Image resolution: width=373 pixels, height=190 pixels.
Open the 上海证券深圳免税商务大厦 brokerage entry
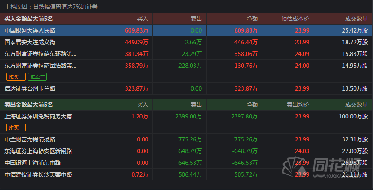point(38,116)
